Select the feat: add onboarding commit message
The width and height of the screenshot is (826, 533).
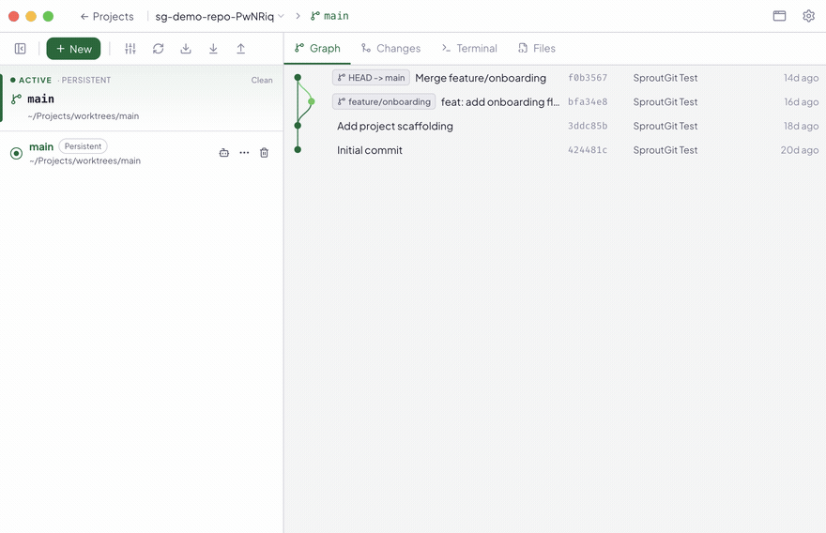pos(500,102)
